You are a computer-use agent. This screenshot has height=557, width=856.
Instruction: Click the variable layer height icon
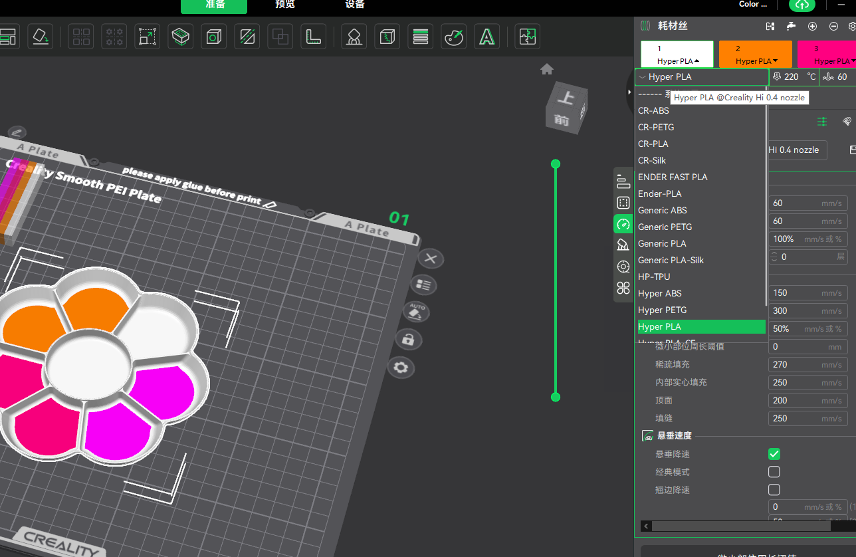[420, 36]
